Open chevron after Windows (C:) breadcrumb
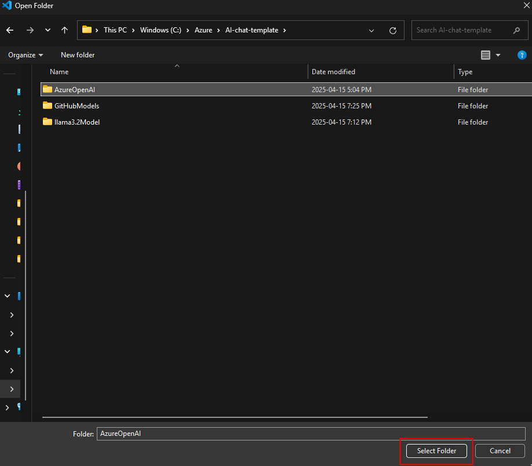Image resolution: width=532 pixels, height=466 pixels. pyautogui.click(x=188, y=30)
